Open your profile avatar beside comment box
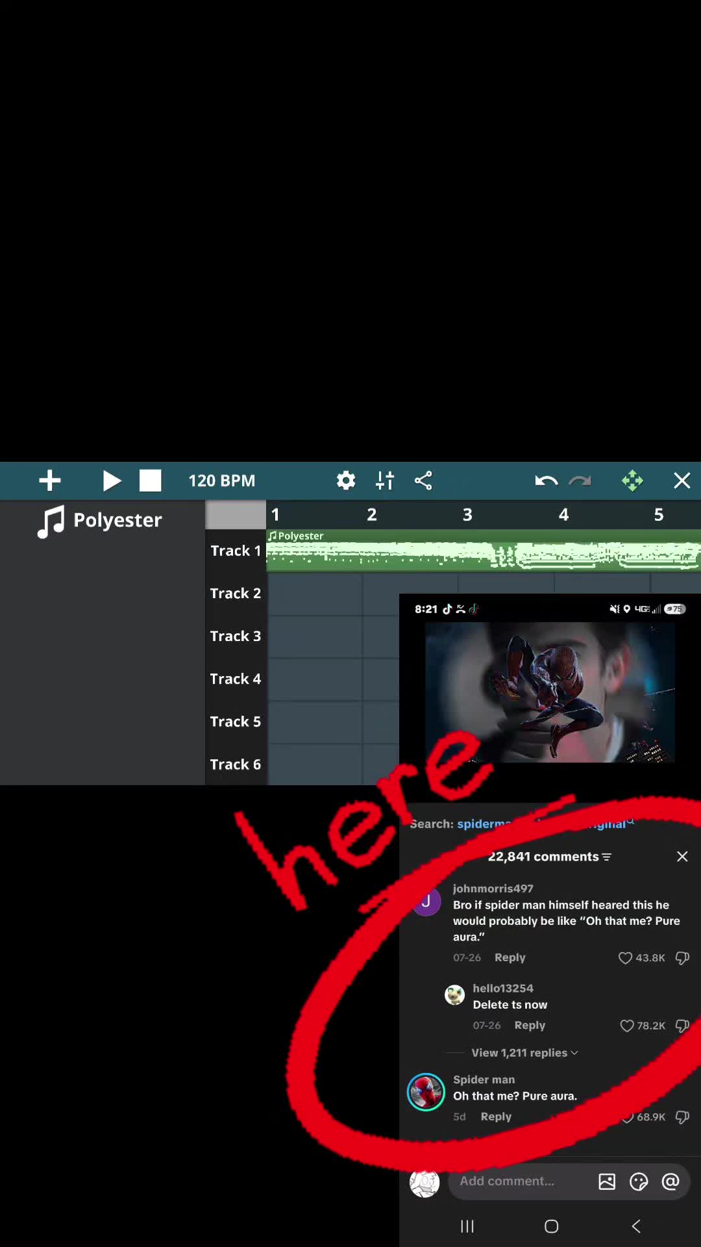This screenshot has height=1247, width=701. pos(424,1183)
